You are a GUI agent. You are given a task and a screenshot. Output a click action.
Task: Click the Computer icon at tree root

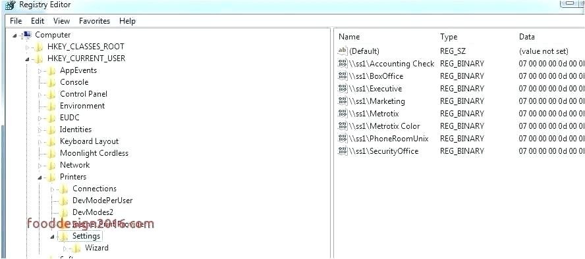(27, 35)
